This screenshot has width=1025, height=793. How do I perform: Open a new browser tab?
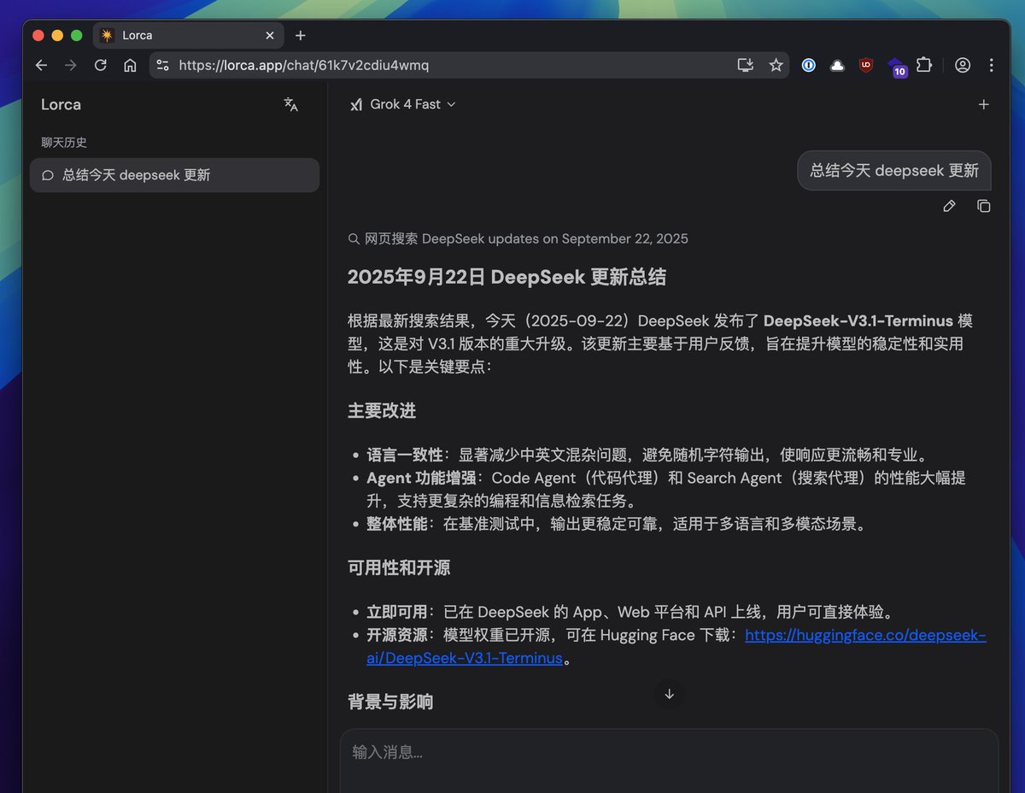[300, 35]
